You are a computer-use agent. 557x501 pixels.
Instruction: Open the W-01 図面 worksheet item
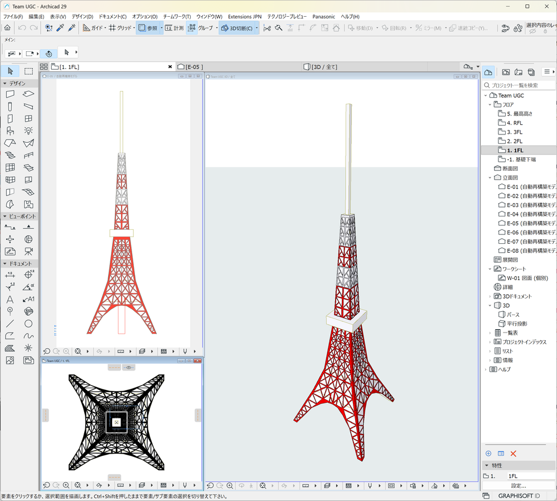tap(523, 278)
